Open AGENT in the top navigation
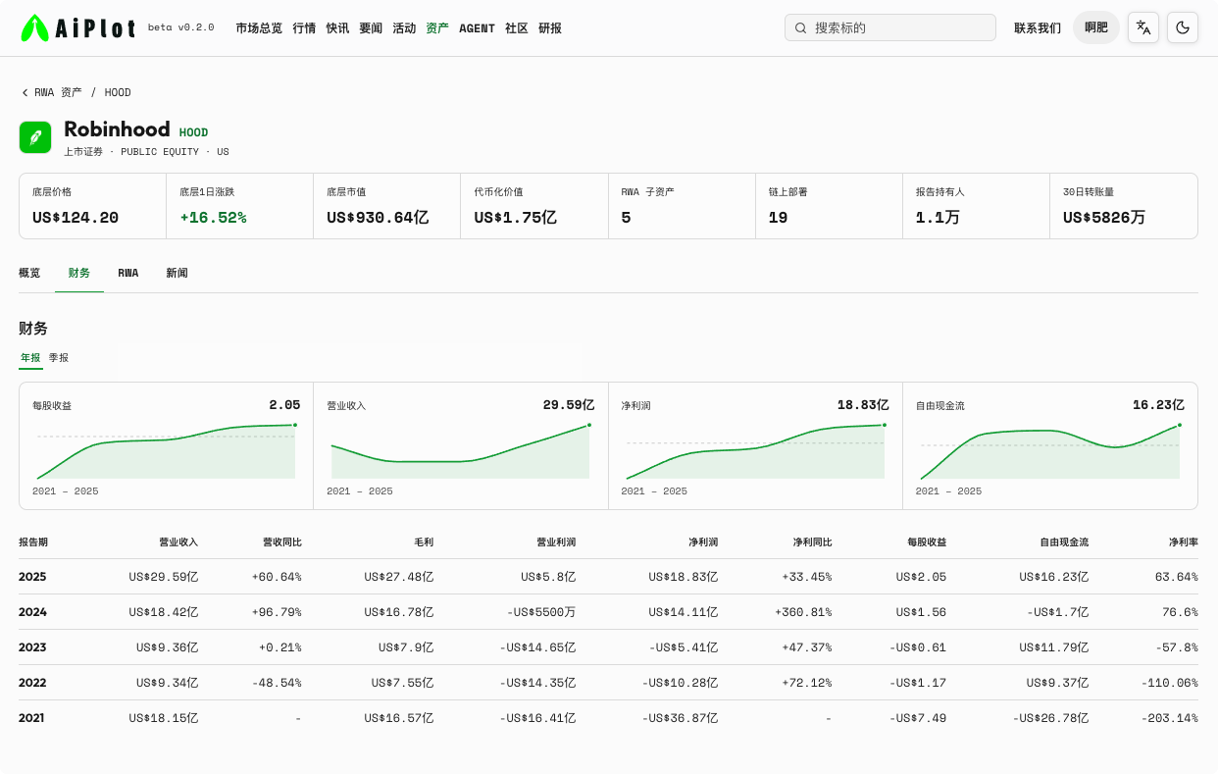1218x774 pixels. 477,28
